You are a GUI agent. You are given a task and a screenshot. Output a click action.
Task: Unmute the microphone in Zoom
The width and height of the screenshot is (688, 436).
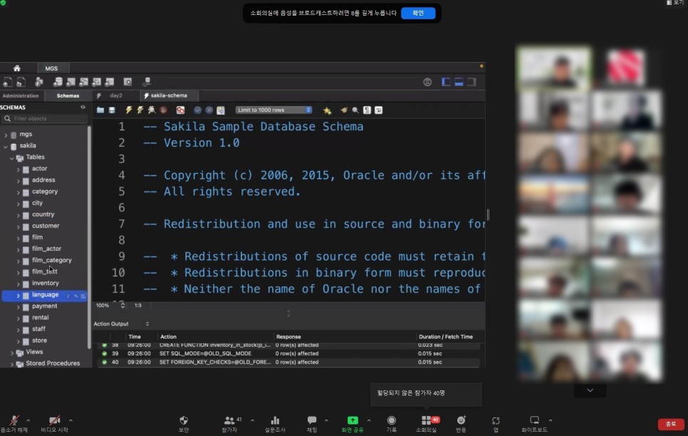14,421
